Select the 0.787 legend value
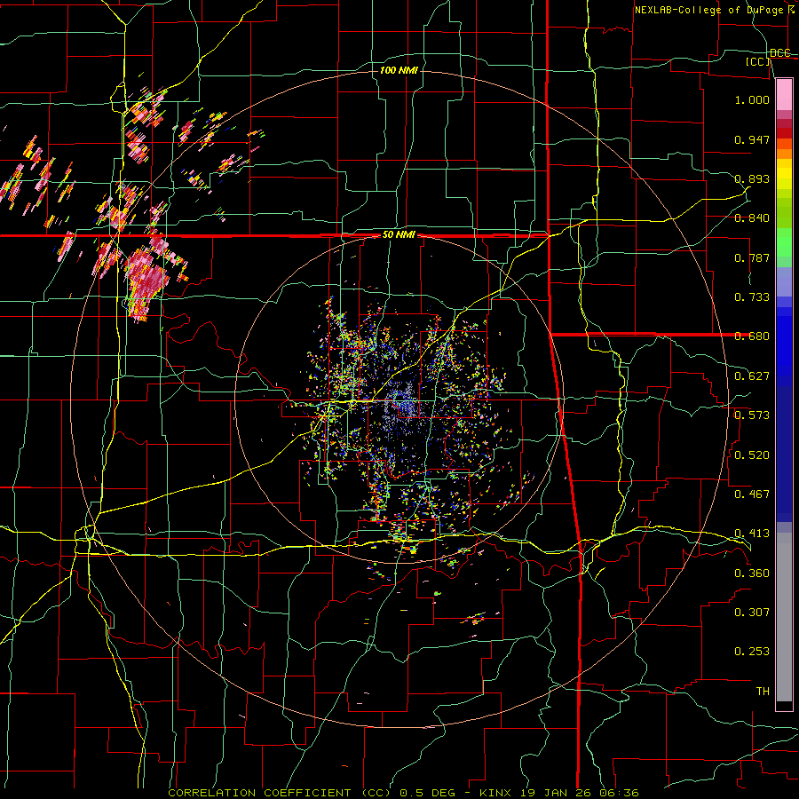This screenshot has width=799, height=799. click(x=752, y=257)
